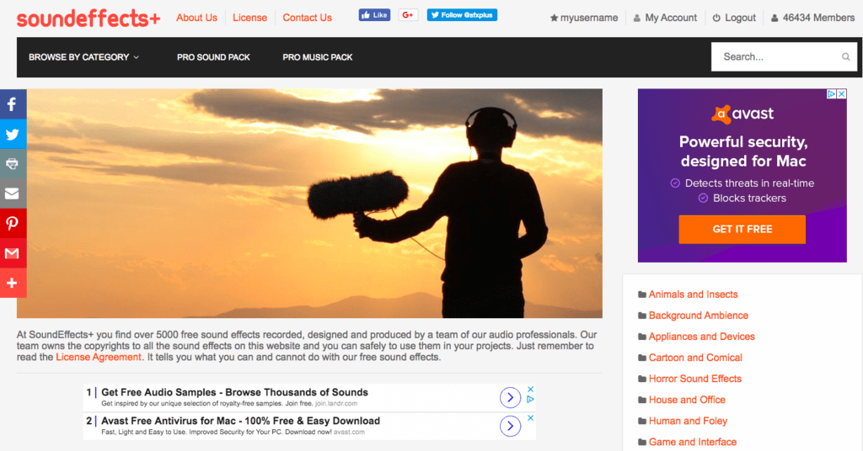Pin page with Pinterest sidebar icon

[12, 224]
